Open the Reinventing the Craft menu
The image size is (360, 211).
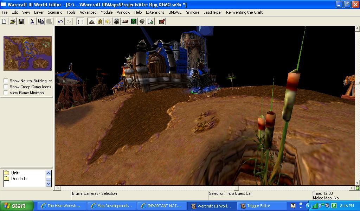[244, 12]
